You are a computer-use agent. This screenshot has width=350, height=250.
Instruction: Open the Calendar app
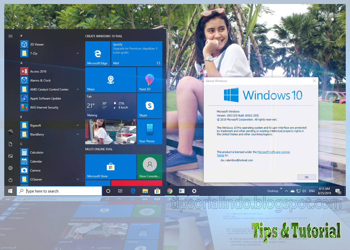point(50,161)
